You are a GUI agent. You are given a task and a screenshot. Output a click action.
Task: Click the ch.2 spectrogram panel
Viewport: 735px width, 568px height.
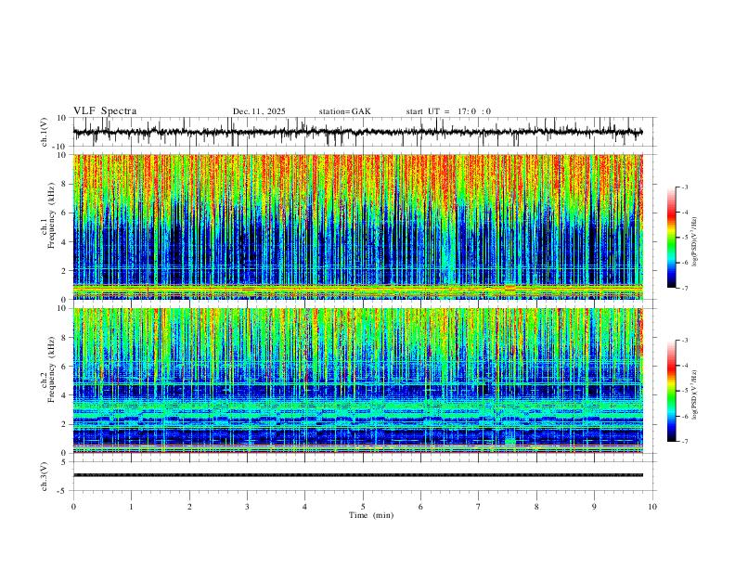tap(358, 381)
